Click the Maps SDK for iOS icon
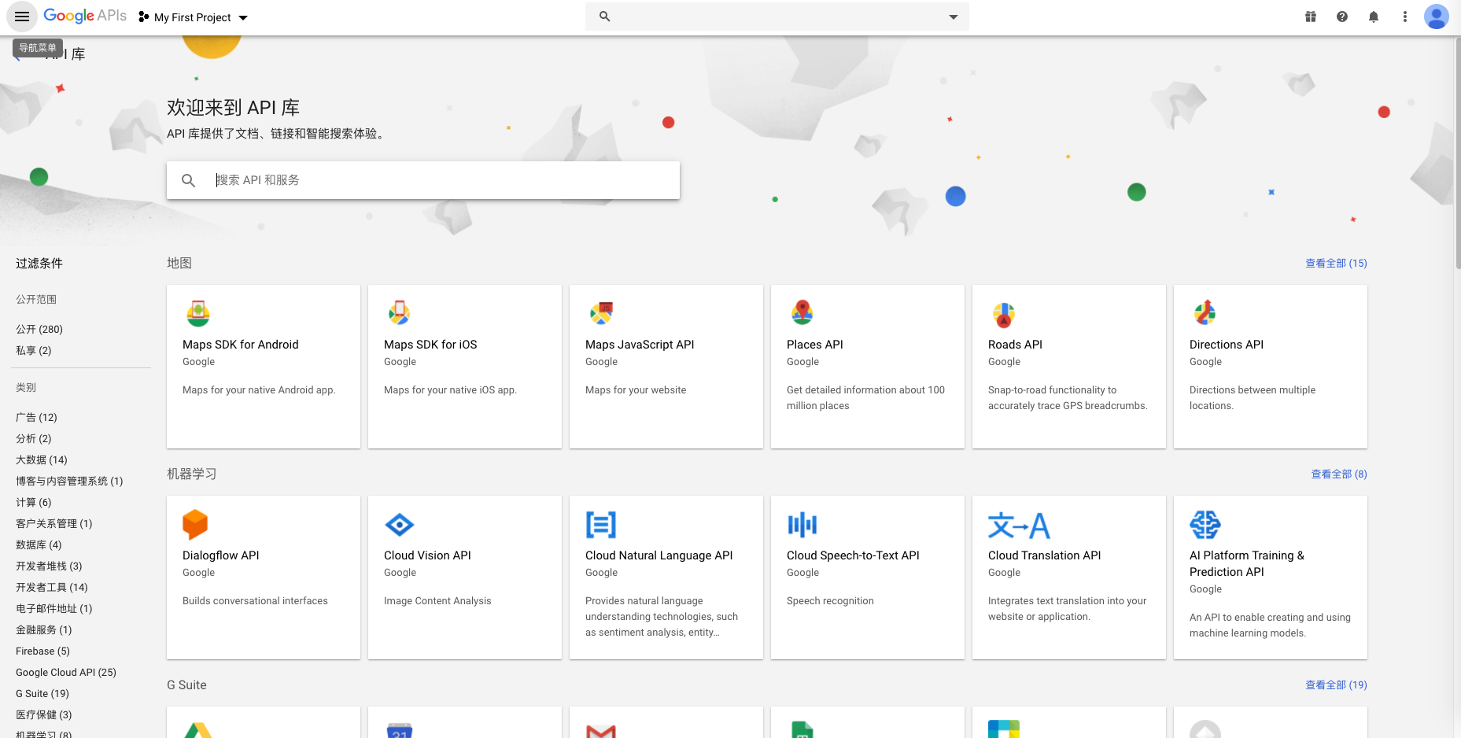 coord(400,313)
